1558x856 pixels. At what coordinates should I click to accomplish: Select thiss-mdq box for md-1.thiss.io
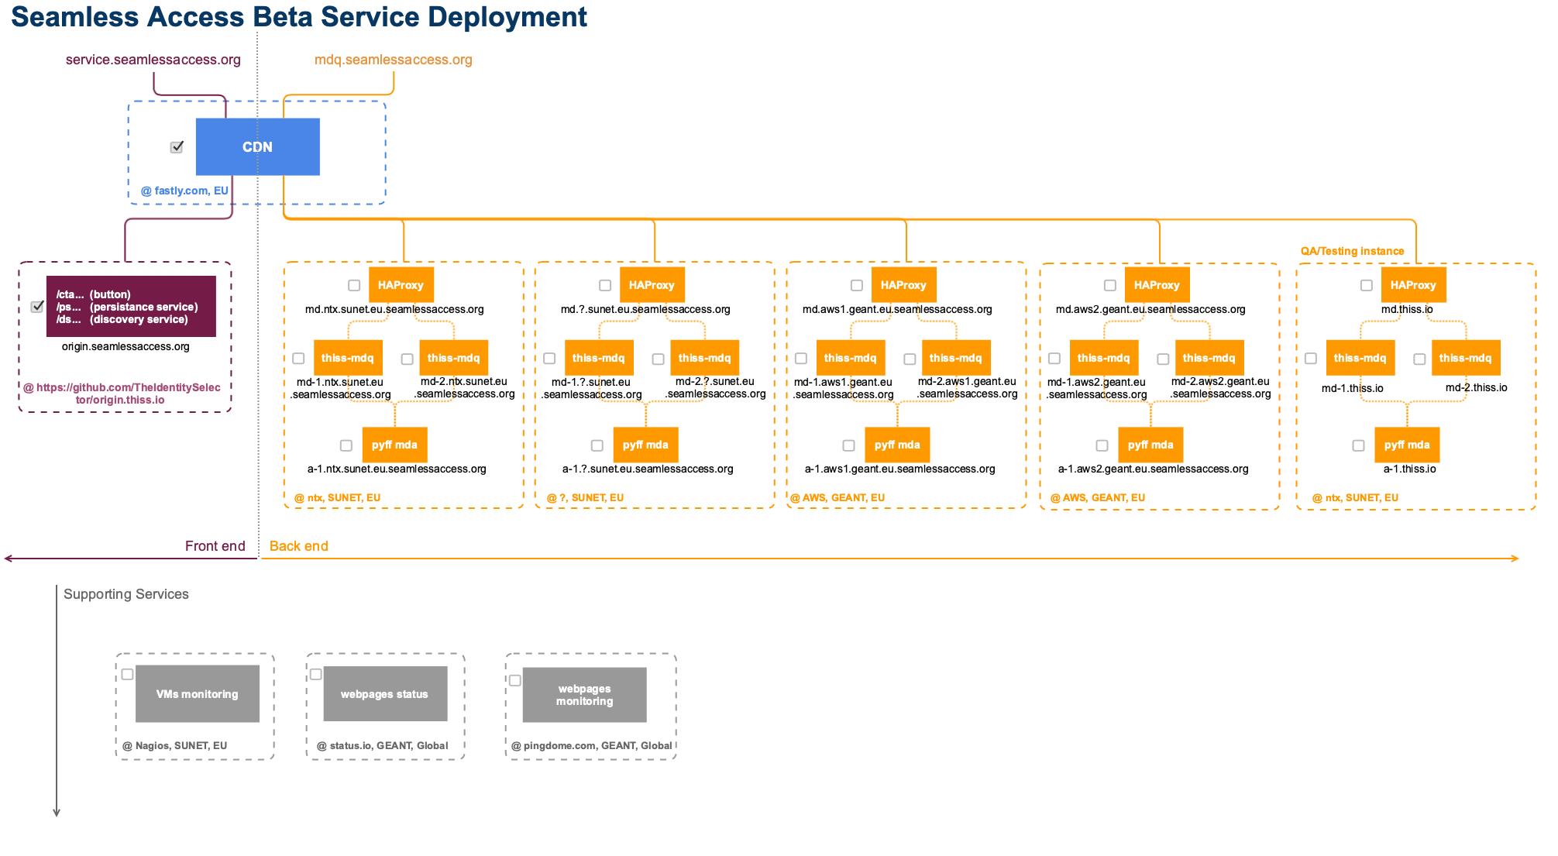(1360, 358)
